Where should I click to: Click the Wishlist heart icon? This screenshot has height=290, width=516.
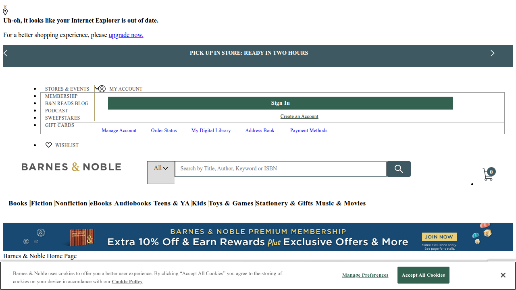click(x=49, y=145)
